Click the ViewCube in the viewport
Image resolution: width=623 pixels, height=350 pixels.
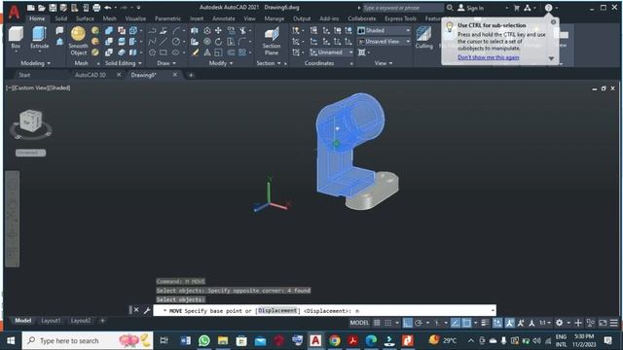(x=30, y=121)
